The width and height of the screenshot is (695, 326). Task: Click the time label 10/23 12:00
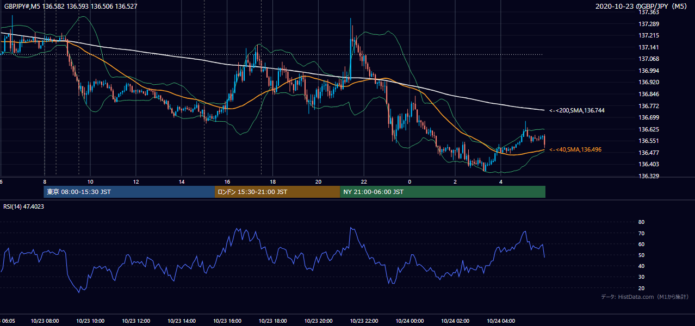(x=136, y=321)
